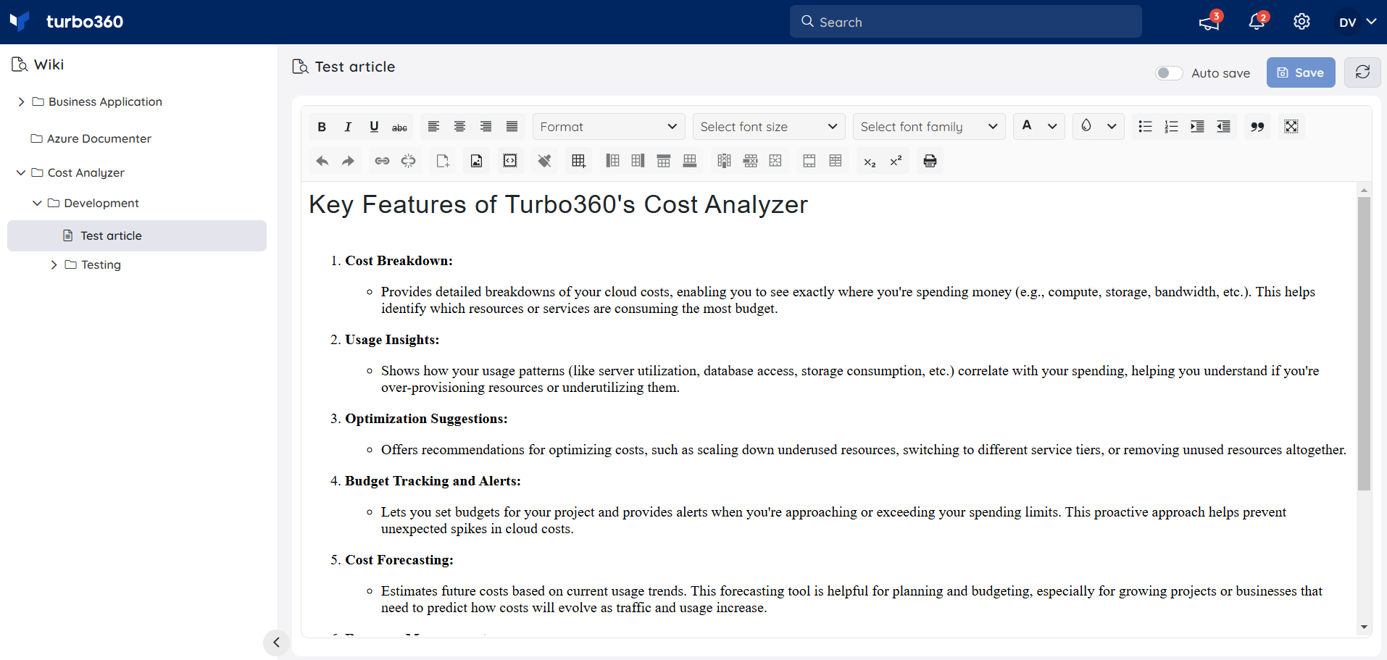1387x660 pixels.
Task: Open the Test article tree item
Action: [x=137, y=236]
